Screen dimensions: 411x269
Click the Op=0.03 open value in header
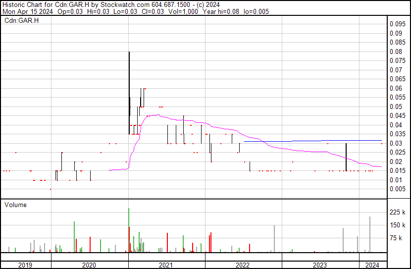(70, 11)
